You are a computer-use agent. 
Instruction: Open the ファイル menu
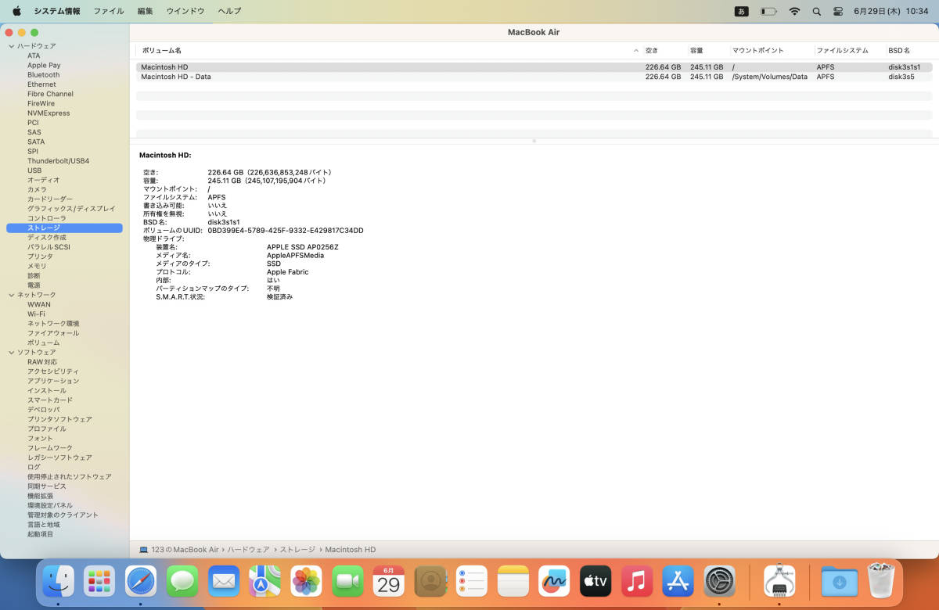point(109,11)
